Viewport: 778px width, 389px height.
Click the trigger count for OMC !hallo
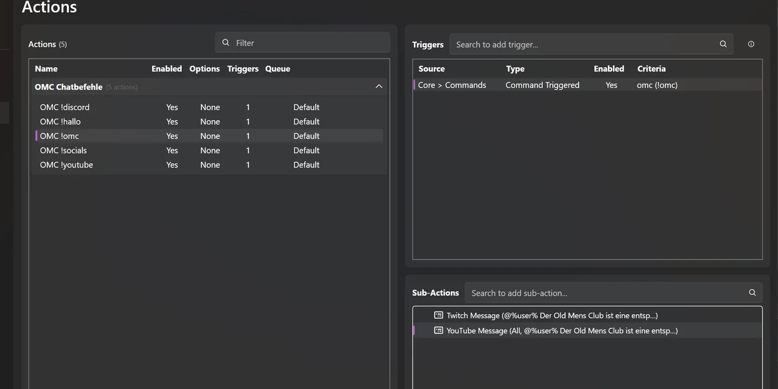click(x=248, y=122)
